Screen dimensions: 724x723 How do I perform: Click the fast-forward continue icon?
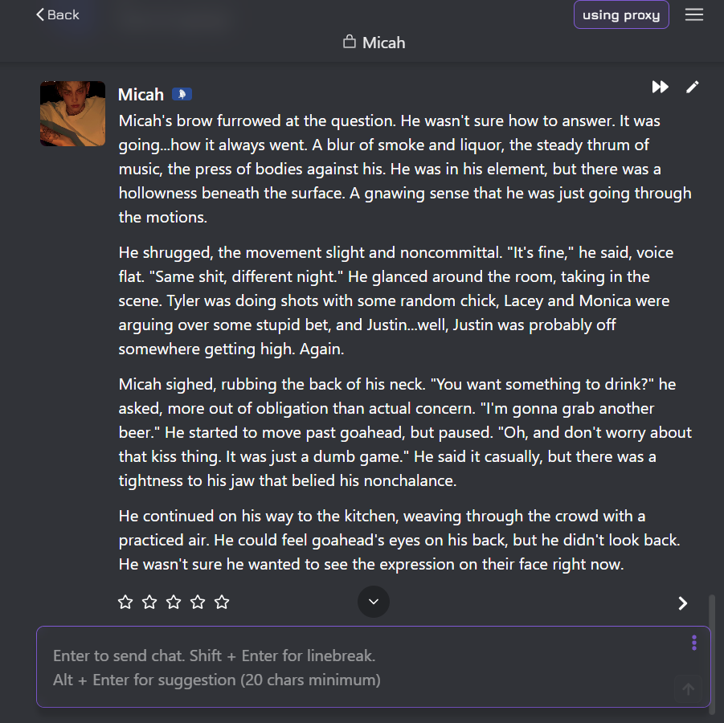point(660,87)
